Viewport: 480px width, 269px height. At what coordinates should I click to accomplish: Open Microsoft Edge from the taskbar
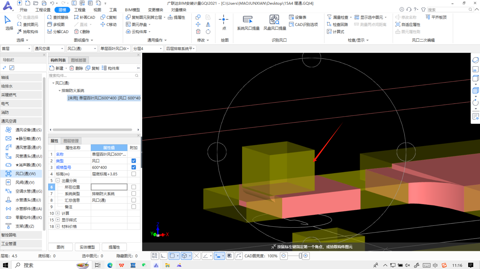point(110,265)
